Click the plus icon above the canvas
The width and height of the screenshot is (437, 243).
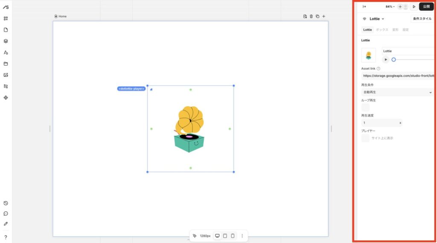coord(323,16)
